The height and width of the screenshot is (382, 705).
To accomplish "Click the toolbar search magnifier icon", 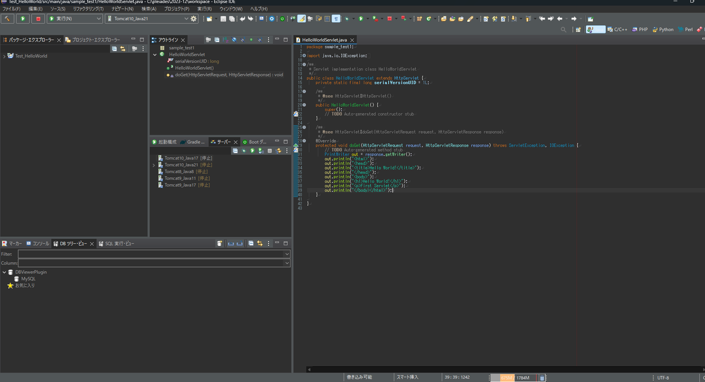I will 563,29.
